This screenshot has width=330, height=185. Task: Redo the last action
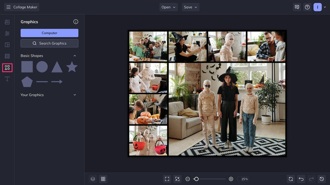[x=311, y=179]
